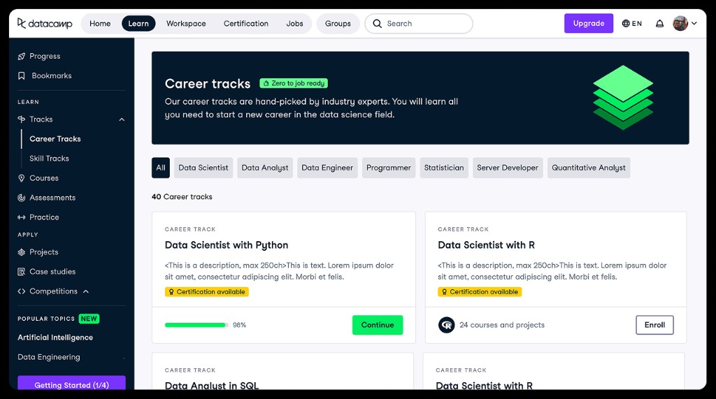Switch to the Workspace tab
This screenshot has width=716, height=399.
[x=186, y=23]
